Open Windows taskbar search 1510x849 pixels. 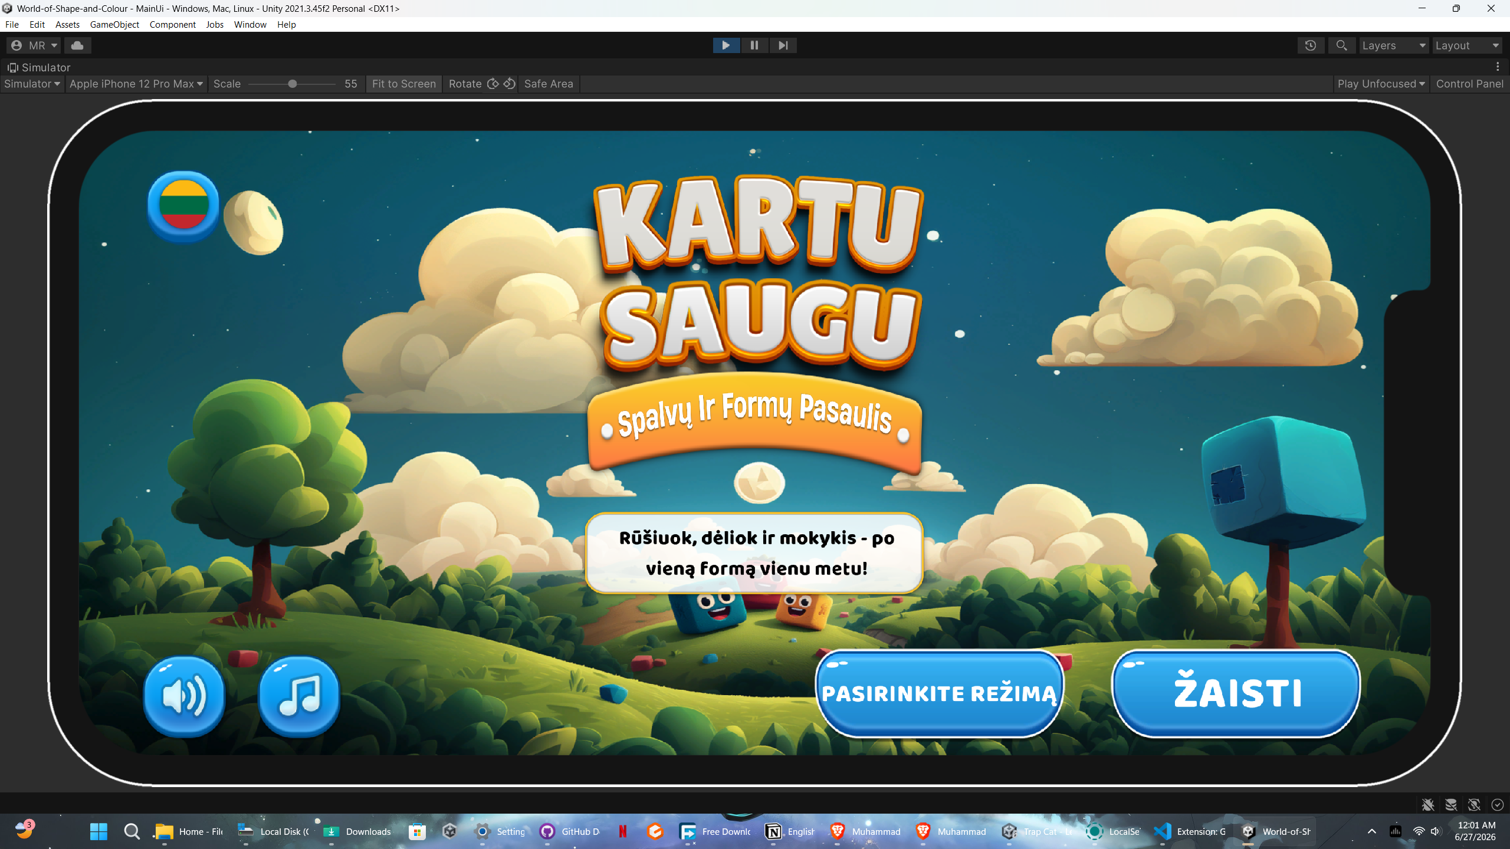pos(132,831)
